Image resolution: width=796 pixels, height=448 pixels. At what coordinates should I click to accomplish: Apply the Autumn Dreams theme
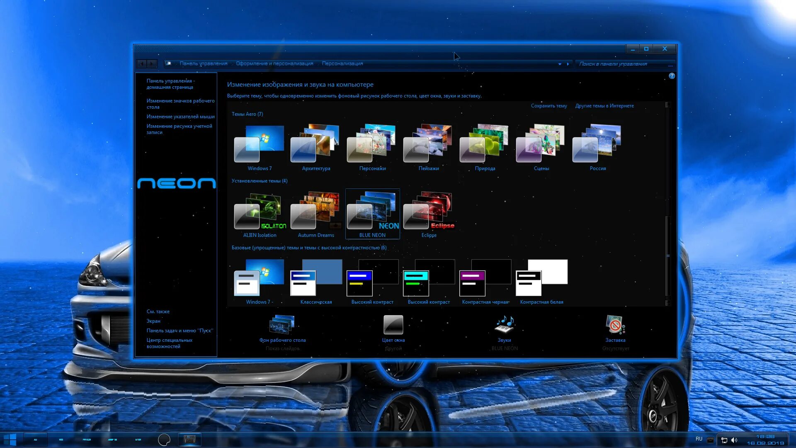(316, 214)
